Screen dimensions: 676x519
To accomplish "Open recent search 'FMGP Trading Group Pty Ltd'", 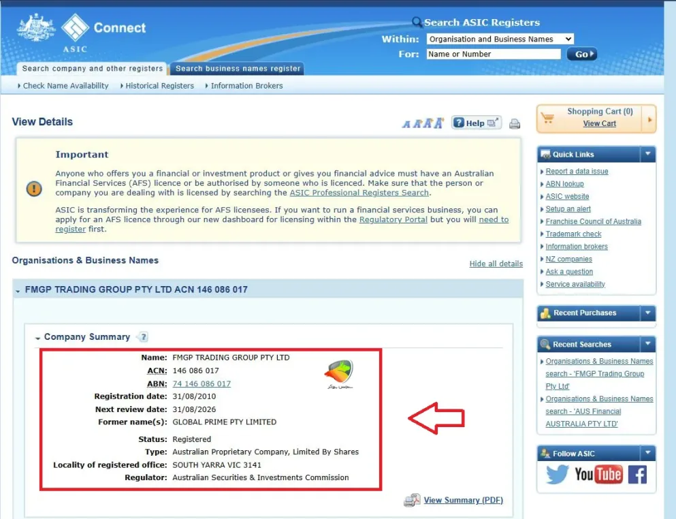I will (x=599, y=374).
